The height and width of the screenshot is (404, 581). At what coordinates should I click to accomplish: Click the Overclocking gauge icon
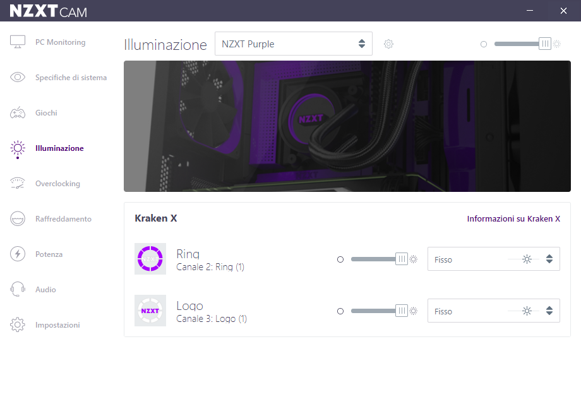(x=18, y=184)
